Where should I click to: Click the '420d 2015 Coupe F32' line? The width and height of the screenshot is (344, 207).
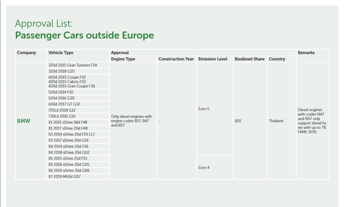click(x=67, y=77)
